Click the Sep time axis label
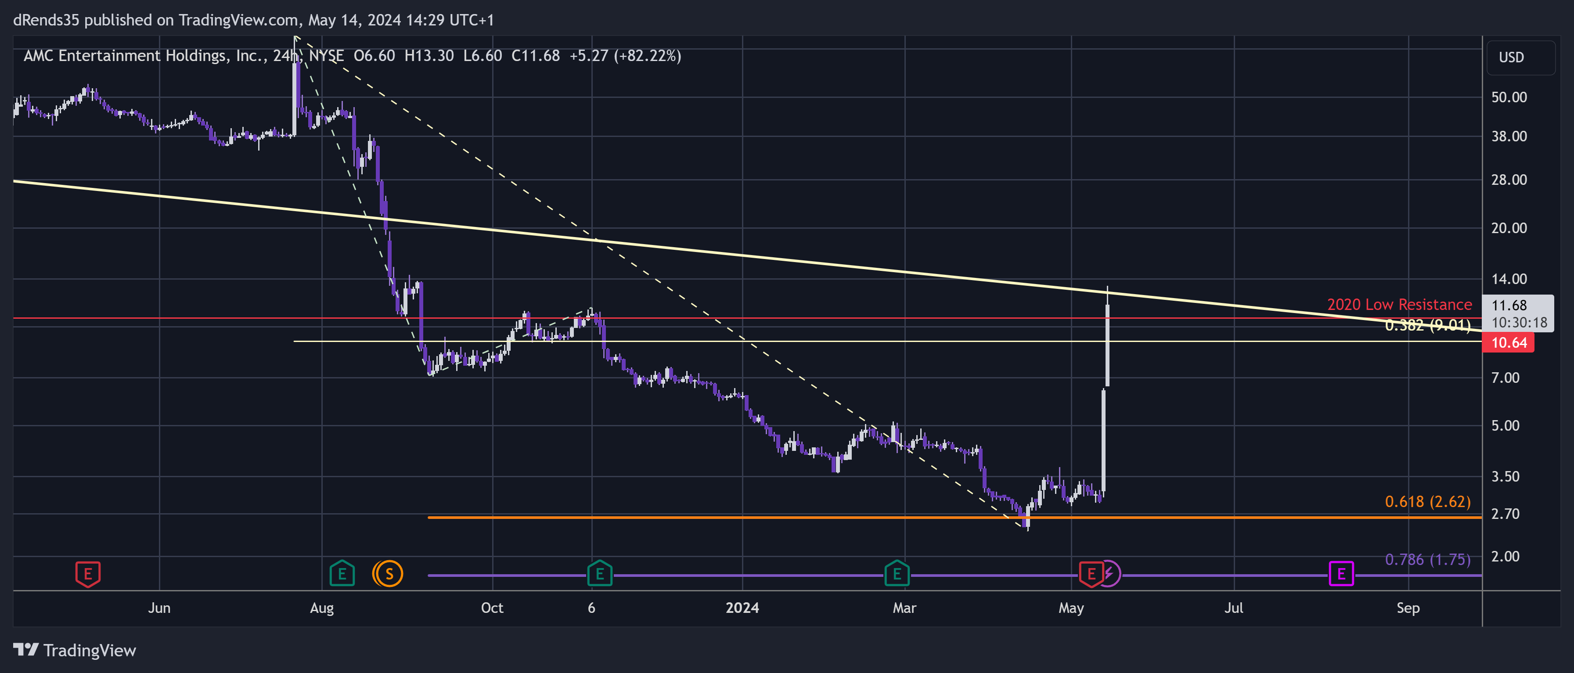1574x673 pixels. click(x=1408, y=608)
